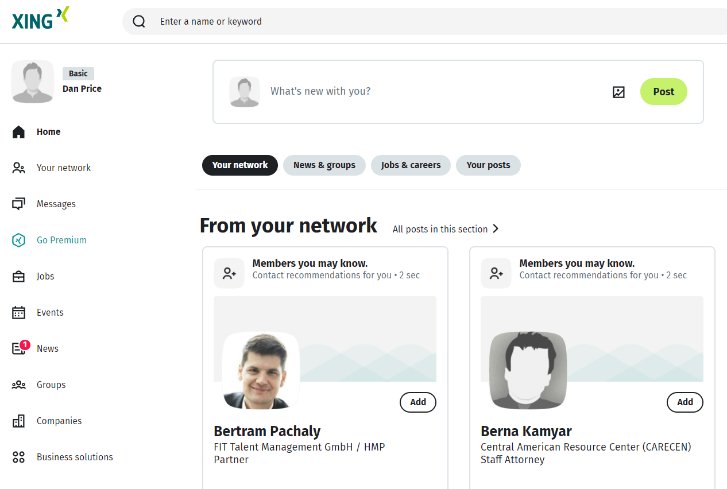Viewport: 727px width, 489px height.
Task: Open Your network in the sidebar
Action: point(63,168)
